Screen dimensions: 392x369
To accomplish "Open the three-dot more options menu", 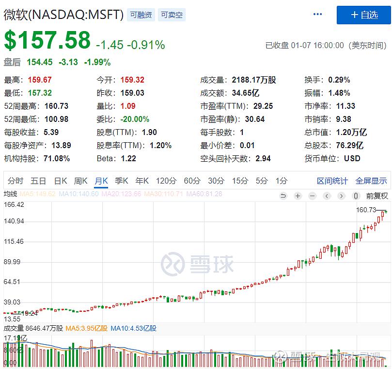I will (318, 15).
